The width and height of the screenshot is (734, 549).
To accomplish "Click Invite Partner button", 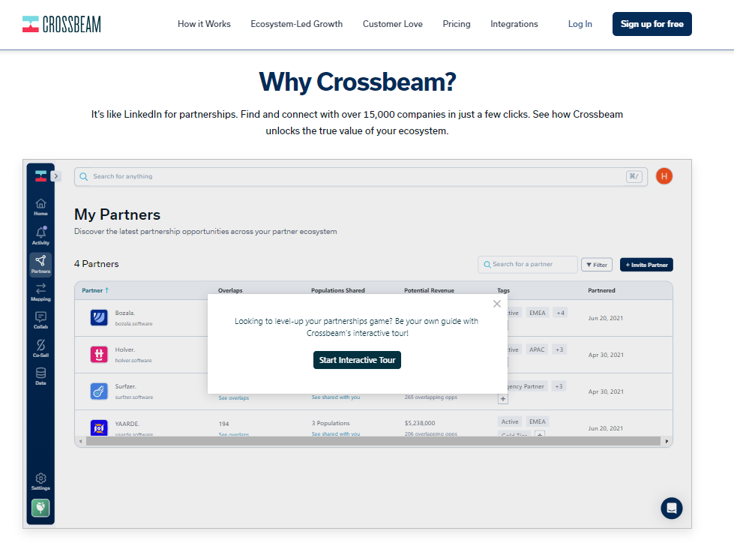I will pos(646,265).
